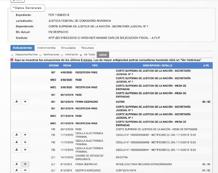218x173 pixels.
Task: Click the '6 meses' underlined text
Action: coord(86,60)
